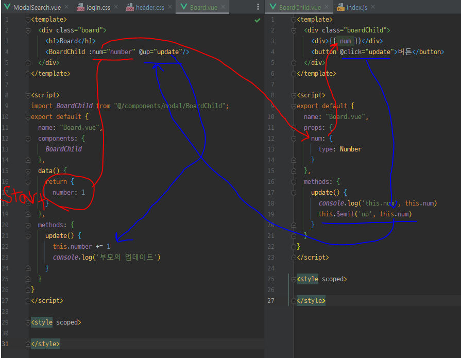Fold the export default block in Board.vue
This screenshot has width=461, height=358.
point(28,117)
